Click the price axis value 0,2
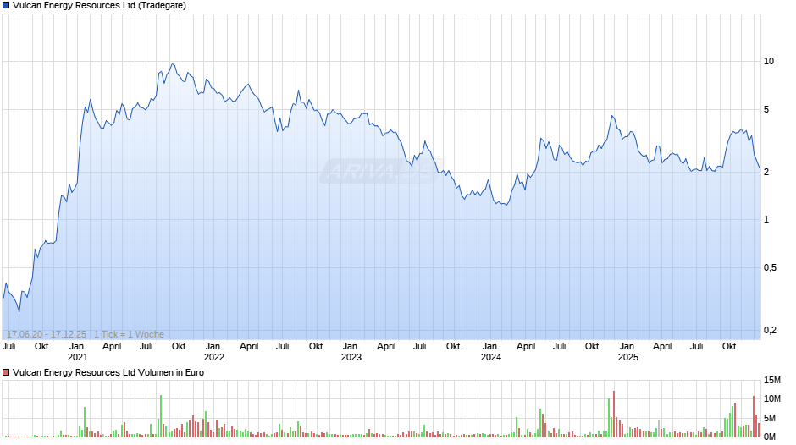Image resolution: width=796 pixels, height=445 pixels. (x=770, y=330)
